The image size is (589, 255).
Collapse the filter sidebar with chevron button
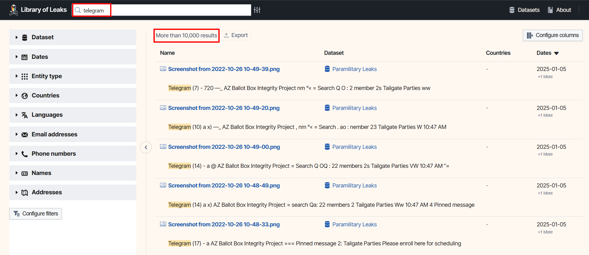click(x=146, y=147)
